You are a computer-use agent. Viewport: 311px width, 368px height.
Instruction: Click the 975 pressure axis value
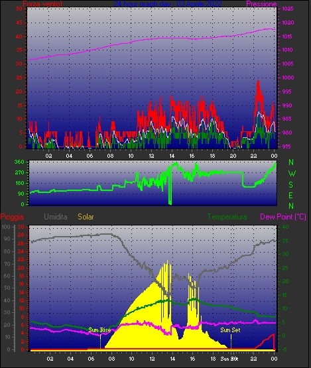coord(286,147)
